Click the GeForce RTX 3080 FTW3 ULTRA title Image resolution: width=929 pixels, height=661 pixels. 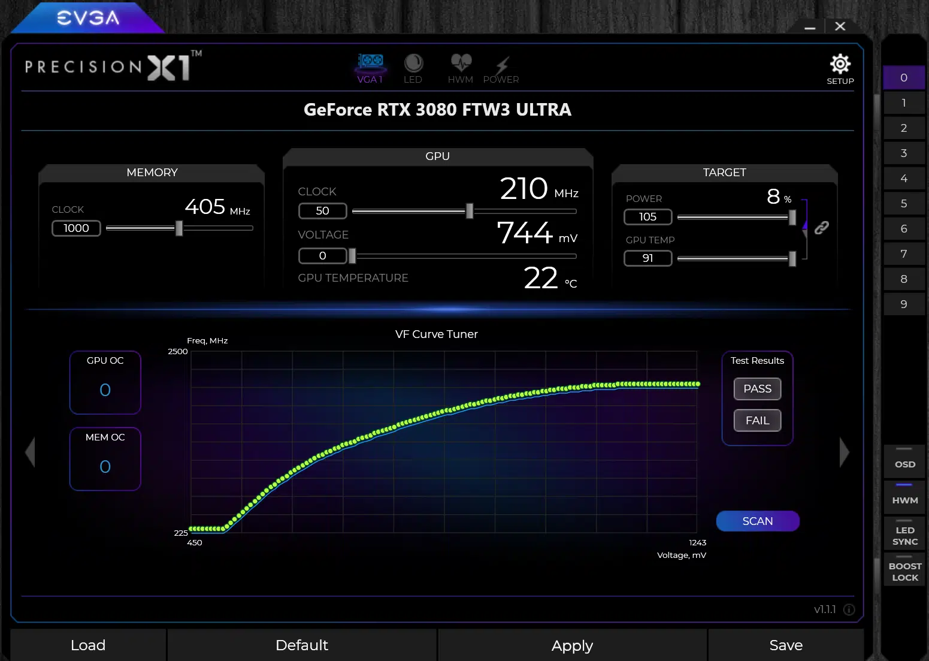437,110
